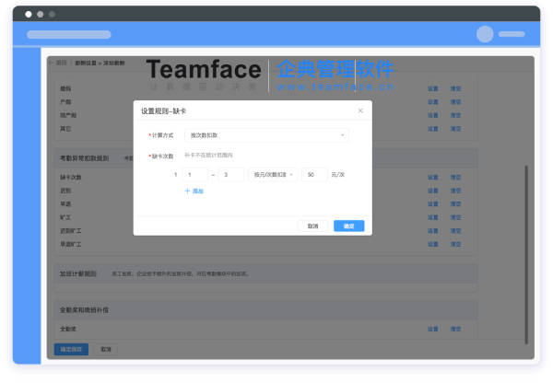553x383 pixels.
Task: Click 设置 link in 旷工 row
Action: (x=433, y=217)
